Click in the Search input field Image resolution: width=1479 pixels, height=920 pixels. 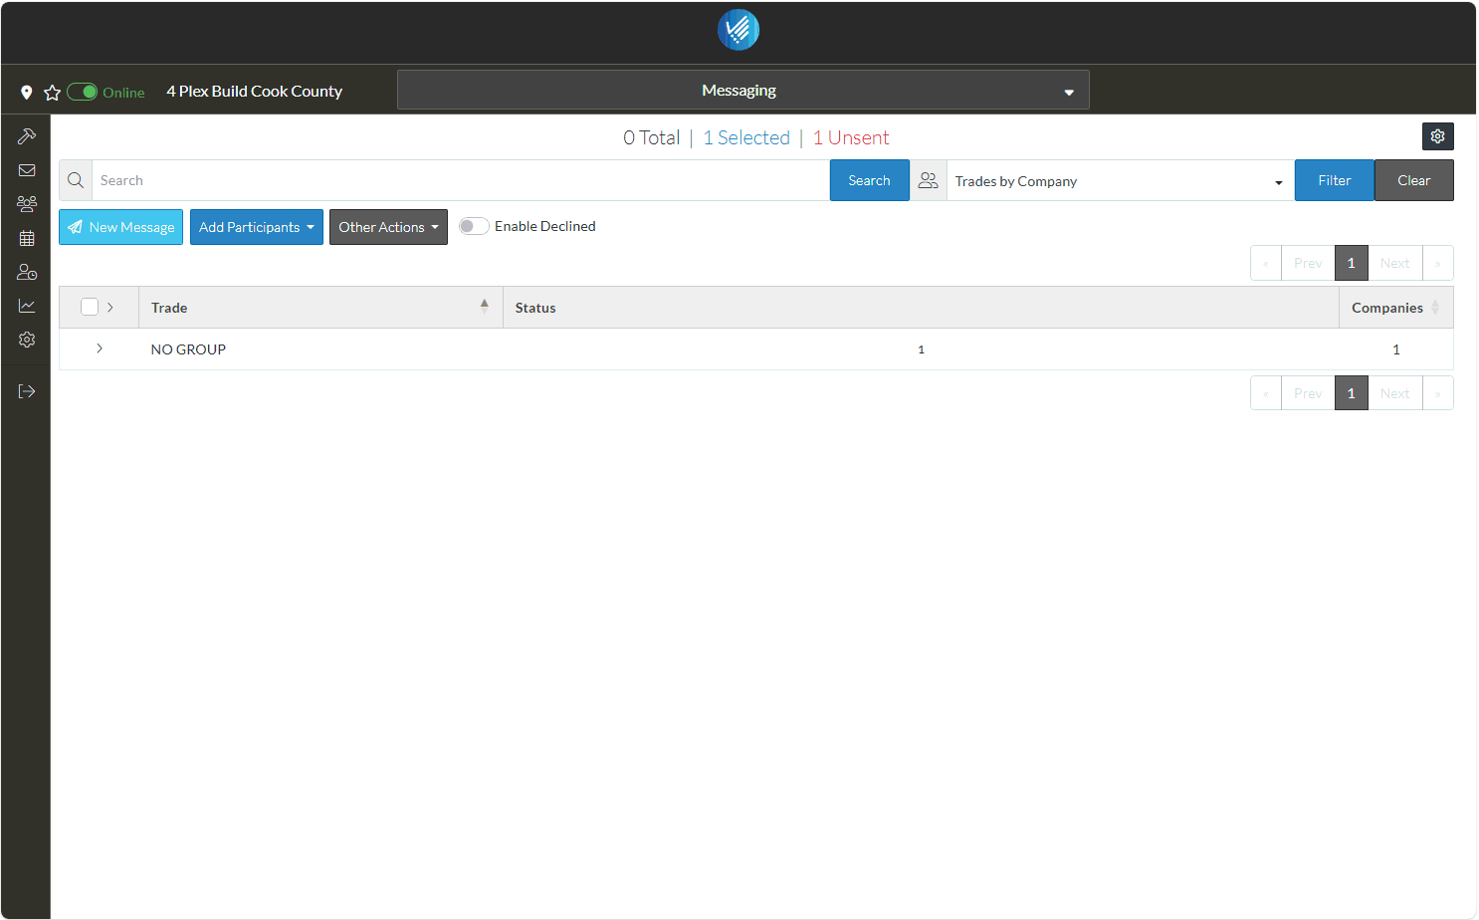[461, 180]
